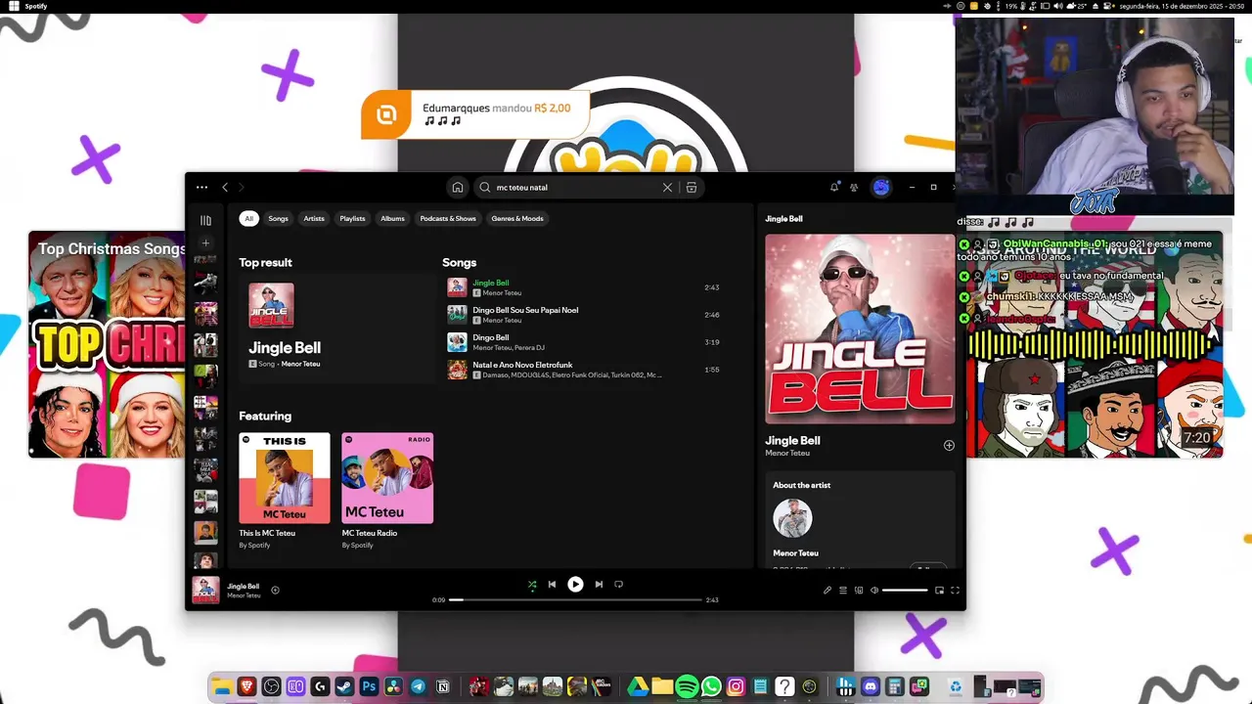Launch OBS Studio from the dock

click(271, 687)
